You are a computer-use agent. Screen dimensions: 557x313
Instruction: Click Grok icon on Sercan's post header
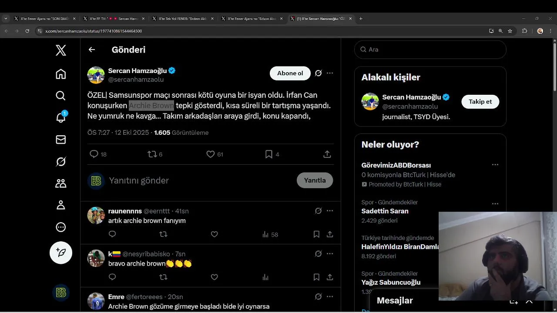(x=318, y=73)
